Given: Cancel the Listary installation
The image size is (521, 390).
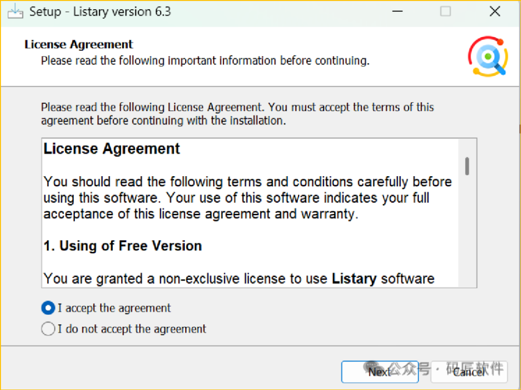Looking at the screenshot, I should coord(469,372).
